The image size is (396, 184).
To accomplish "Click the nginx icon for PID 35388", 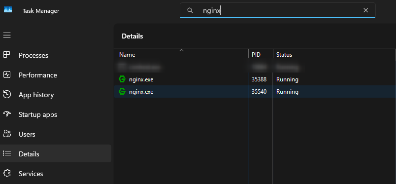I will click(x=122, y=79).
